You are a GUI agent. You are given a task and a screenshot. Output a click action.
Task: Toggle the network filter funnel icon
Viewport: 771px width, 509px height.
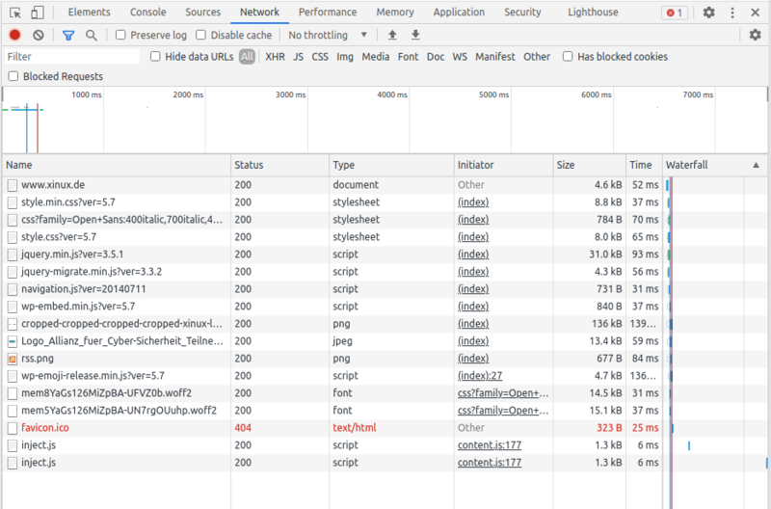point(68,35)
